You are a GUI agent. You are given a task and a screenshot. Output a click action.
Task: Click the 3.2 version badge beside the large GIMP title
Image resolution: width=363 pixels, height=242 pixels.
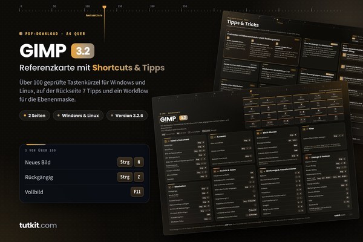[83, 51]
